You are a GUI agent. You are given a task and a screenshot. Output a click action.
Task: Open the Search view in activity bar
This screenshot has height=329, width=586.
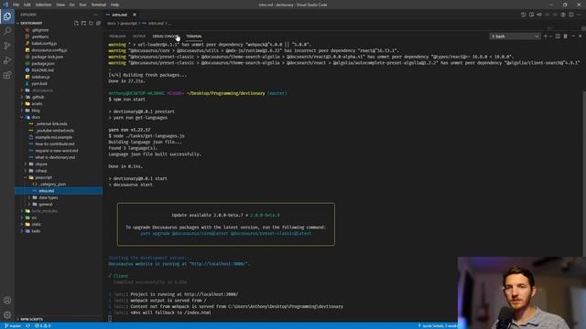(x=7, y=31)
